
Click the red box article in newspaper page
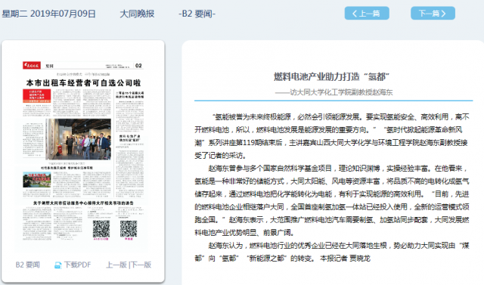[x=37, y=96]
